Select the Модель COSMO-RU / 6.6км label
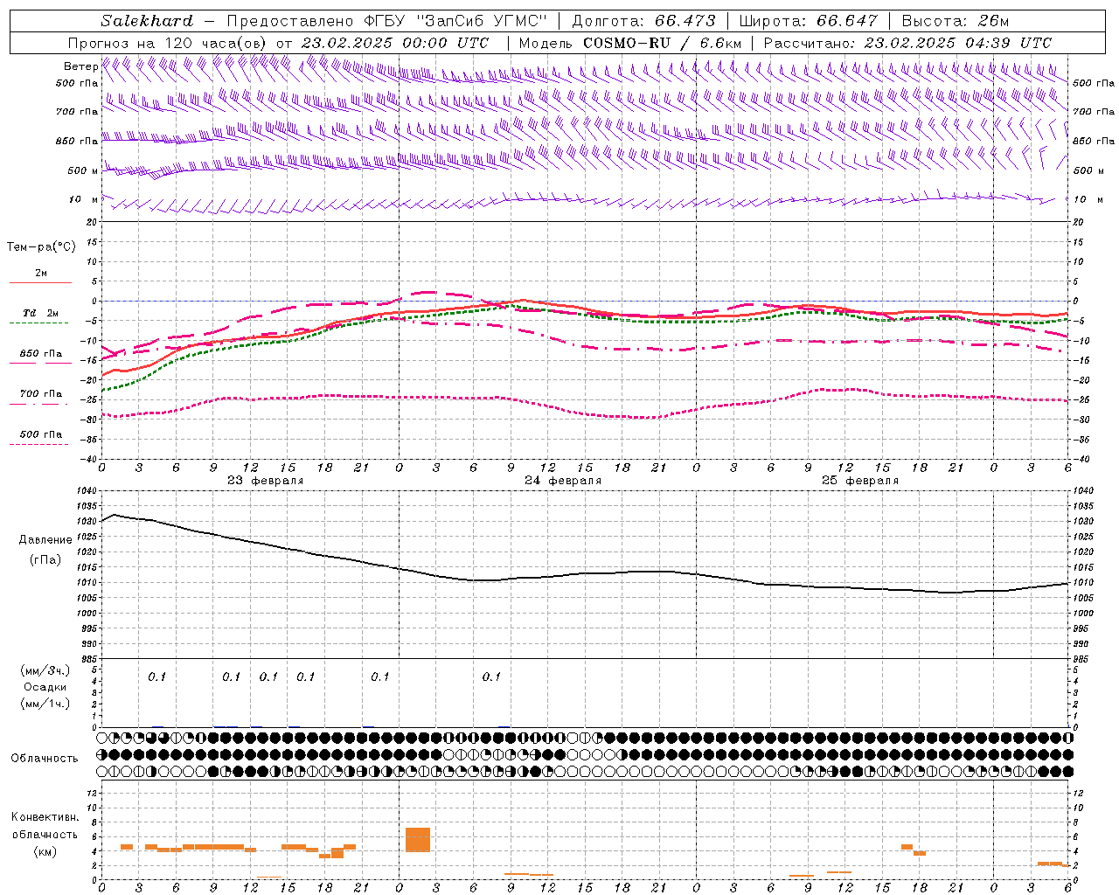 [630, 43]
